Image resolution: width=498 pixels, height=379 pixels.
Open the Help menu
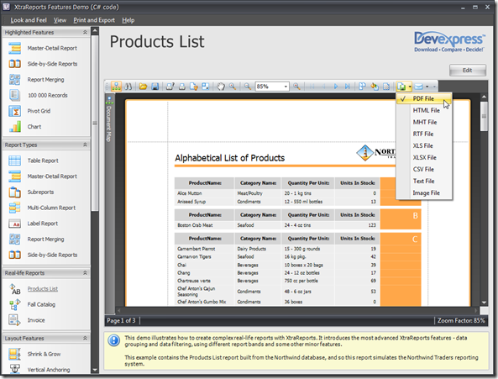pyautogui.click(x=128, y=20)
